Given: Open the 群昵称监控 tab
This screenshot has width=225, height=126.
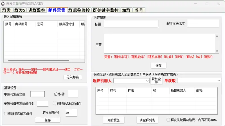Looking at the screenshot, I should click(x=80, y=10).
